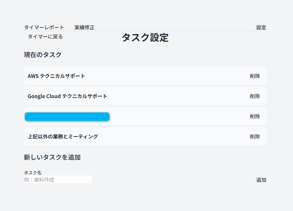The height and width of the screenshot is (211, 293).
Task: Open 設定 in the top navigation
Action: pos(261,27)
